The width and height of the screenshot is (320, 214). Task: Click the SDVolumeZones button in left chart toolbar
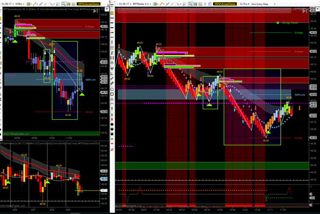pos(89,4)
